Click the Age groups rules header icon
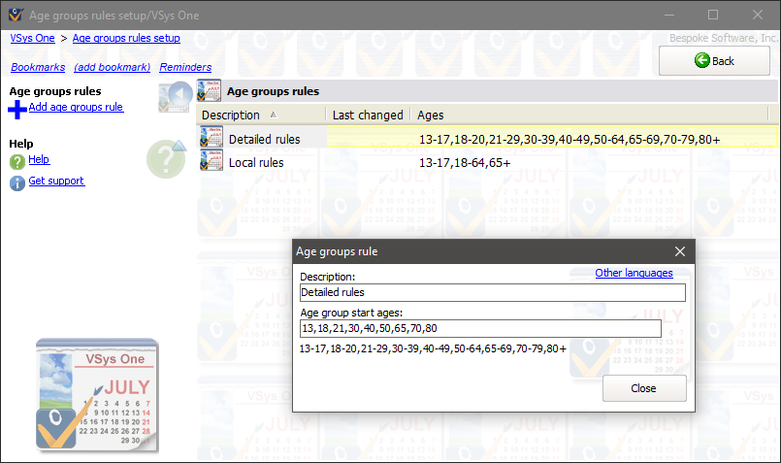 pyautogui.click(x=209, y=92)
